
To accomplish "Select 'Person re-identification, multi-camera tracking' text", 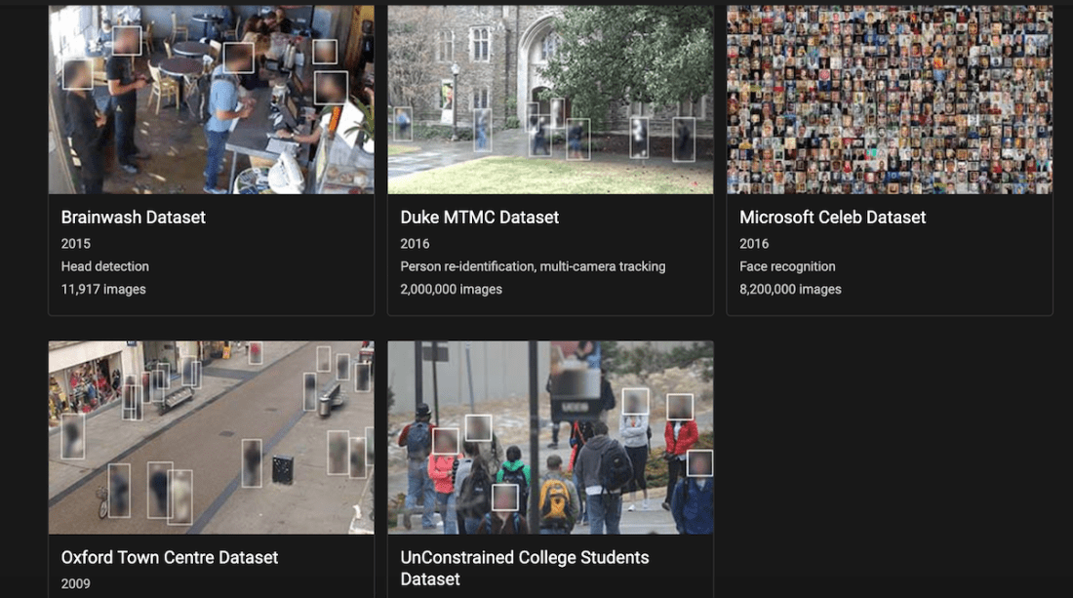I will pyautogui.click(x=533, y=267).
